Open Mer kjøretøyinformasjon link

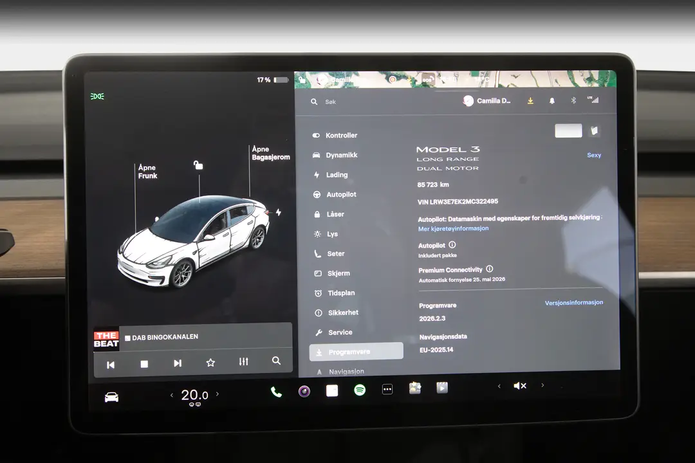453,229
